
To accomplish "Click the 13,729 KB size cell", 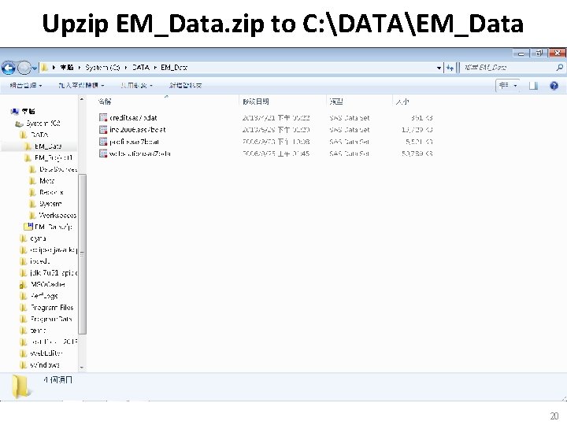I will (x=417, y=129).
